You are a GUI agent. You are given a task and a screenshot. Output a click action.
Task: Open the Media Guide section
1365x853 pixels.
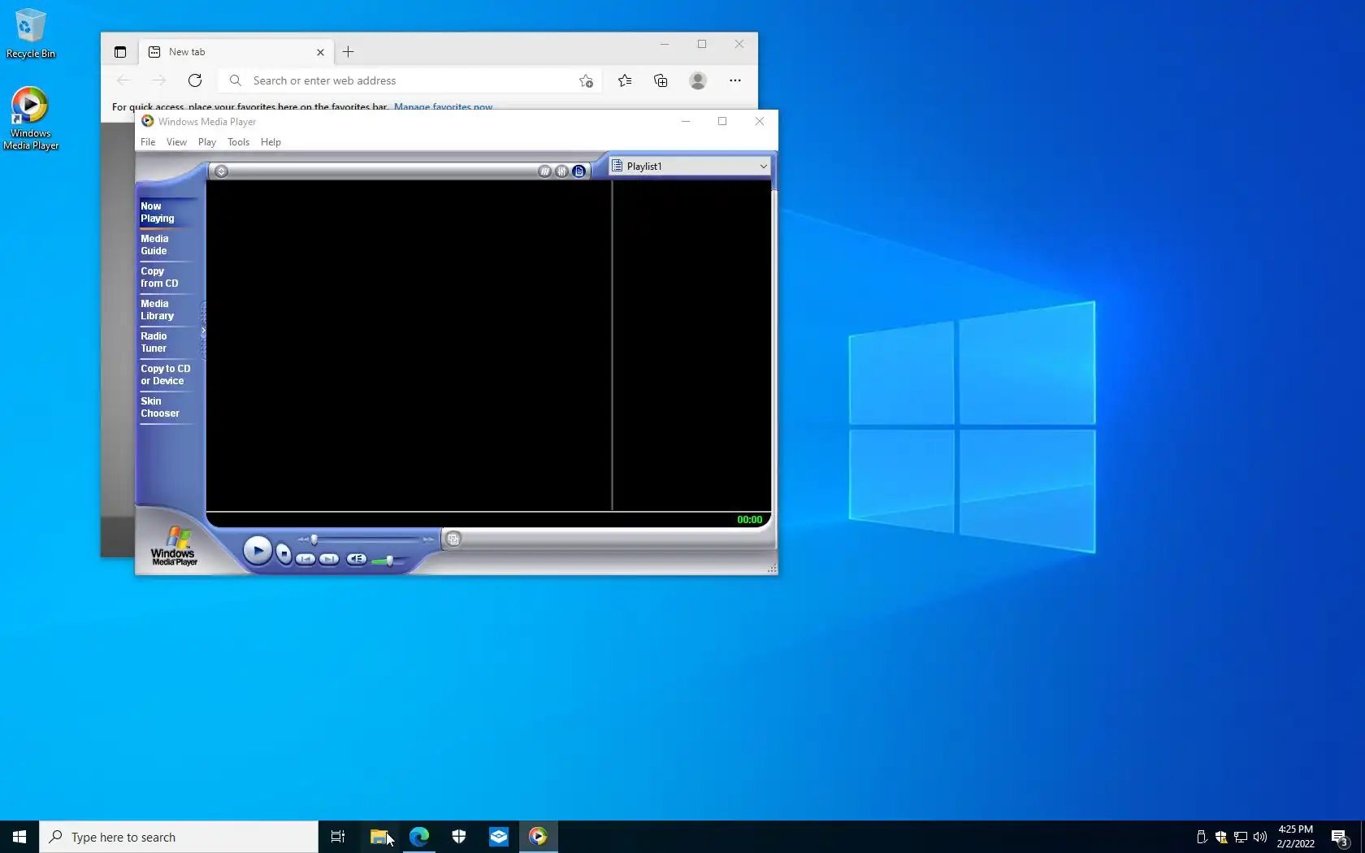[x=168, y=245]
